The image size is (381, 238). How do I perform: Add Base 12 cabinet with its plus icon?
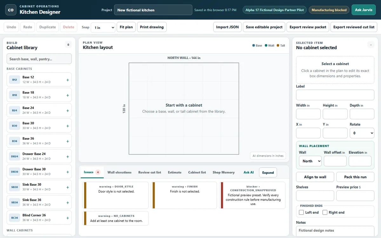(x=68, y=80)
